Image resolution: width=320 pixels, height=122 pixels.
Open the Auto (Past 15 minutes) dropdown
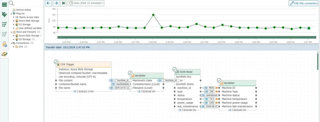click(86, 3)
